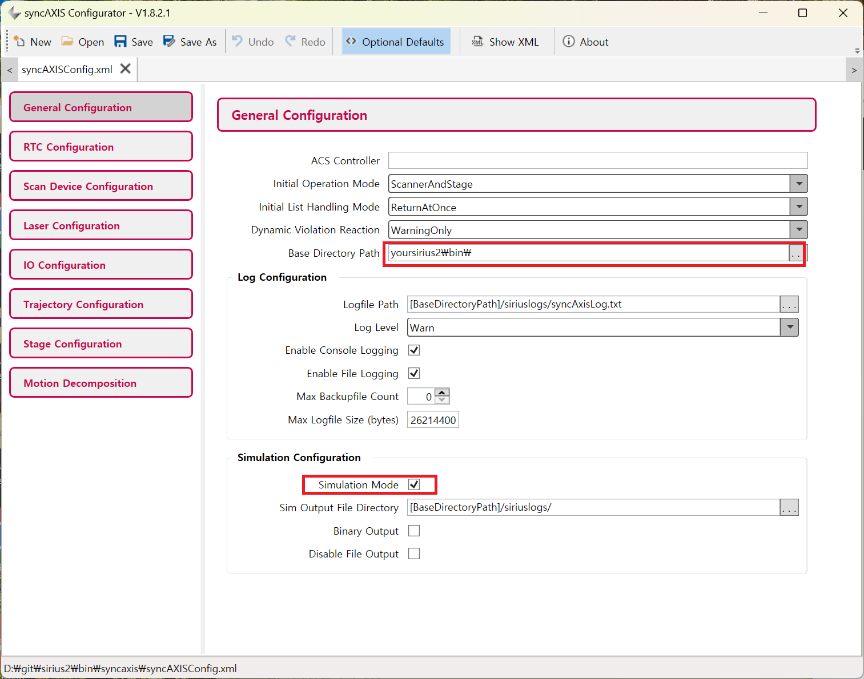Increase Max Backupfile Count value
Image resolution: width=864 pixels, height=679 pixels.
point(442,393)
